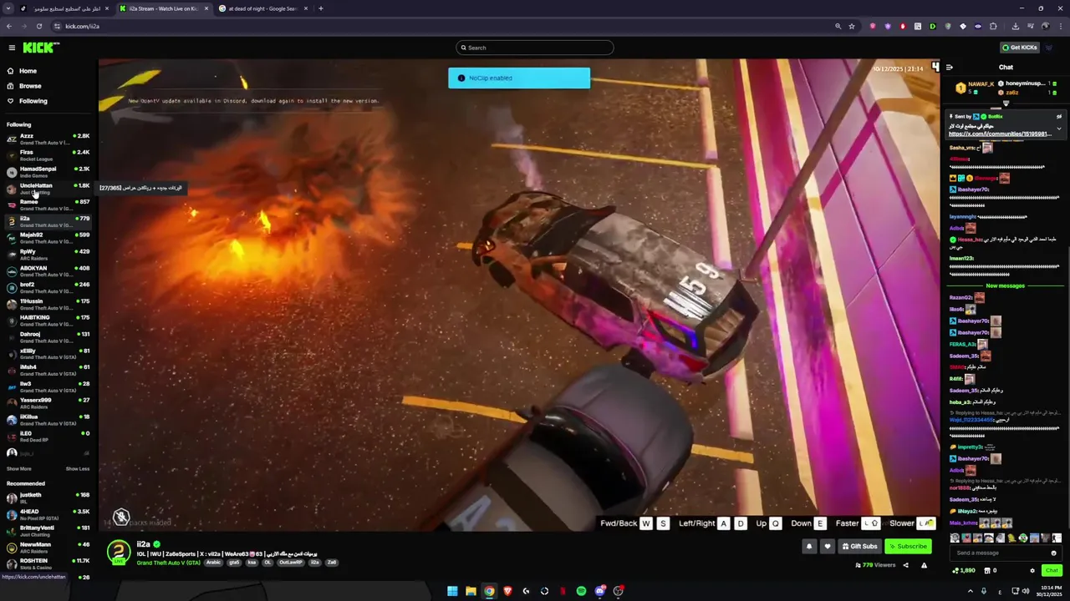Open recommended ROSHTEIN channel
Screen dimensions: 1070x601
(x=48, y=563)
